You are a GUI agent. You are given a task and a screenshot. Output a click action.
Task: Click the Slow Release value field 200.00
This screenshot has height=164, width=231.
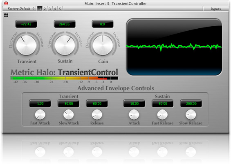pyautogui.click(x=191, y=103)
